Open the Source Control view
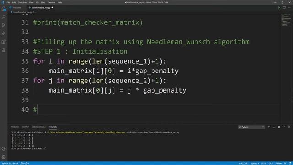Screen dimensions: 293x165 coord(4,25)
